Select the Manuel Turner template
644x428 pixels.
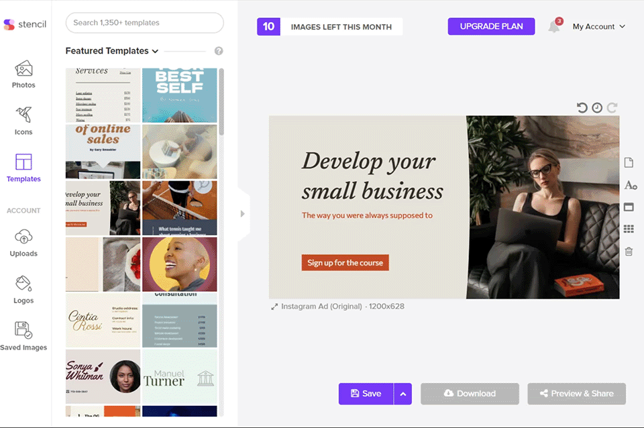coord(180,376)
